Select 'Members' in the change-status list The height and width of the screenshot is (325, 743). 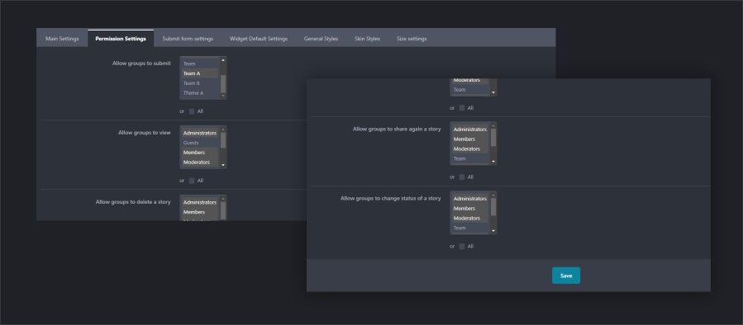coord(470,209)
